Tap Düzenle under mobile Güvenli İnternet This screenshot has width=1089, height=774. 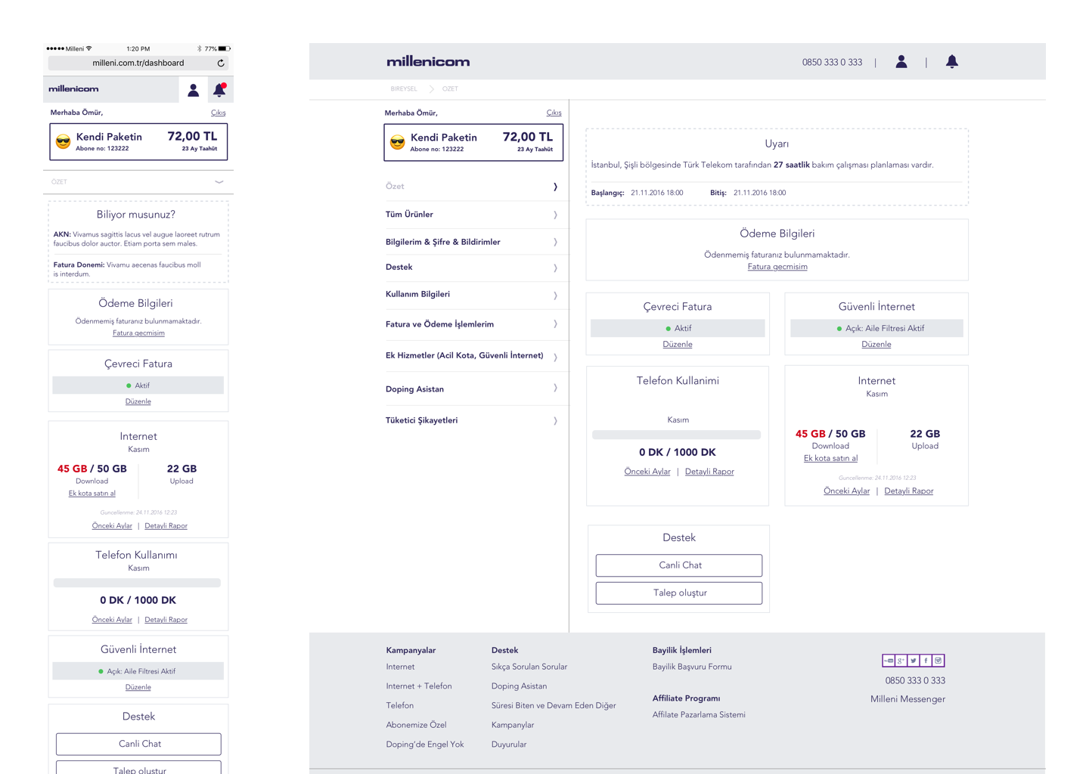coord(138,687)
